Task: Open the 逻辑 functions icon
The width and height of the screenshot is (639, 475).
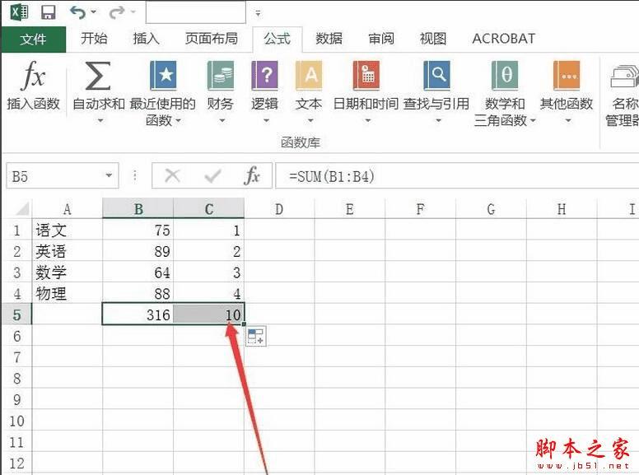Action: click(x=265, y=76)
